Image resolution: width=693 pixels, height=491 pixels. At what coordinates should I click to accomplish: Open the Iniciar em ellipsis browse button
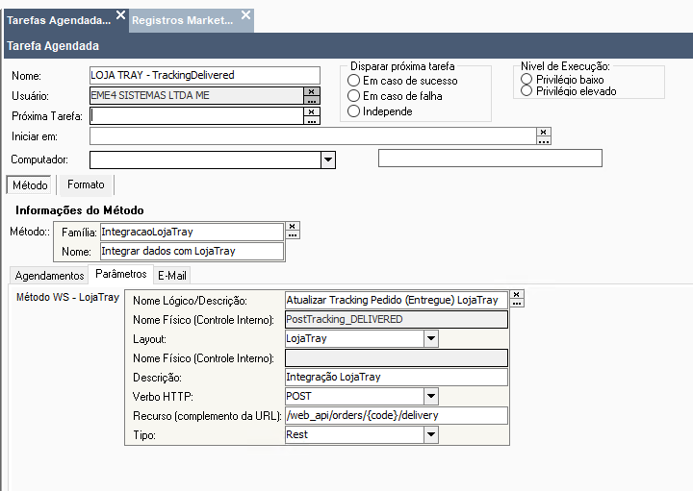click(544, 140)
